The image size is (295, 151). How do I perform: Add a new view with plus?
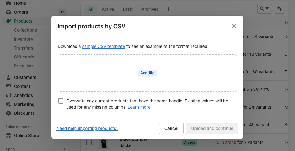click(169, 9)
